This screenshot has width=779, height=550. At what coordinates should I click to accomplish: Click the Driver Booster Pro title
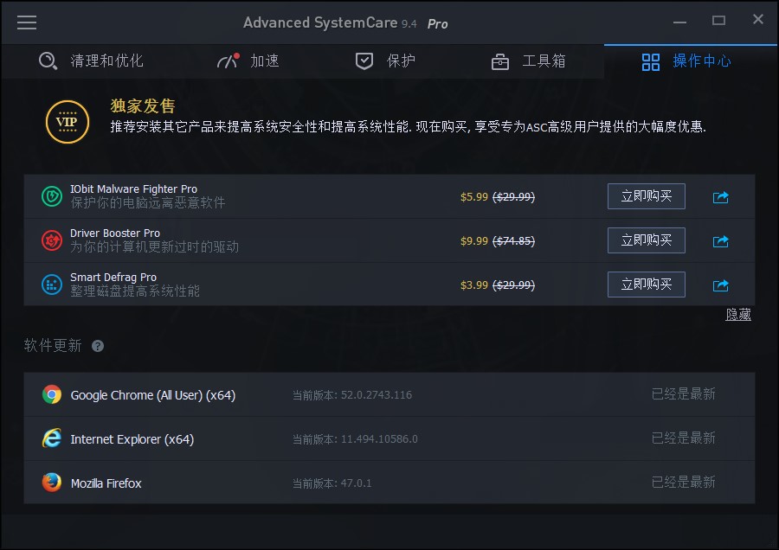[x=115, y=233]
